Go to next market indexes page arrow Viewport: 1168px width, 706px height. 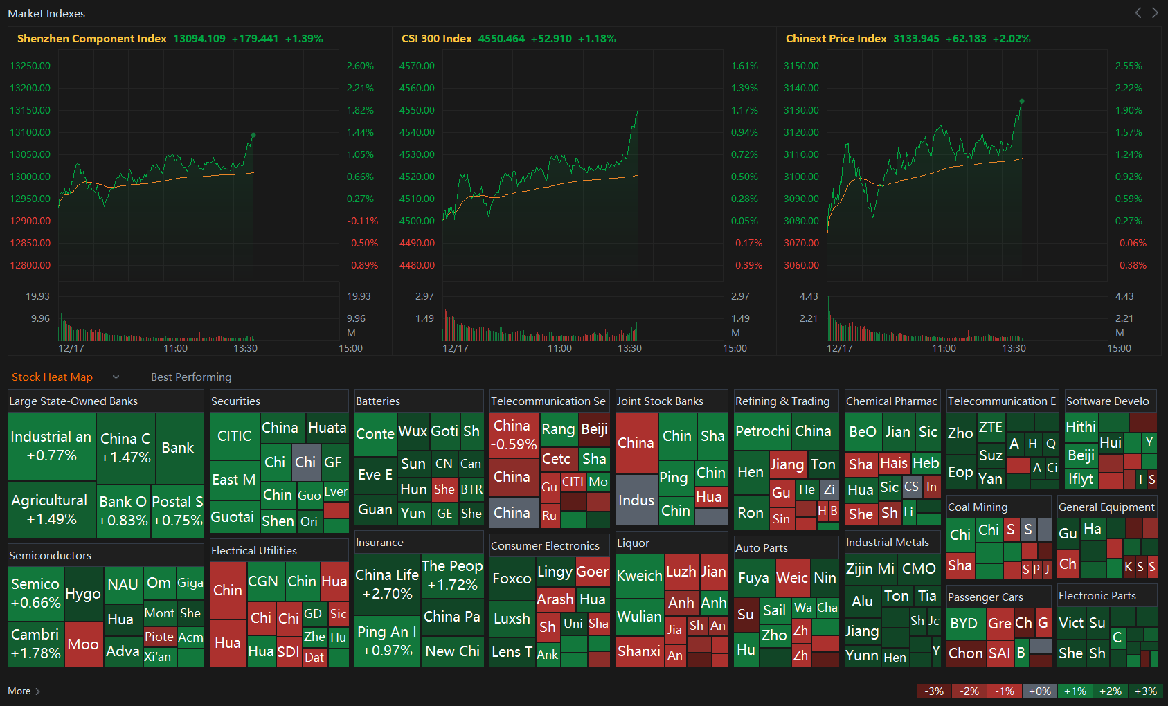pyautogui.click(x=1155, y=12)
